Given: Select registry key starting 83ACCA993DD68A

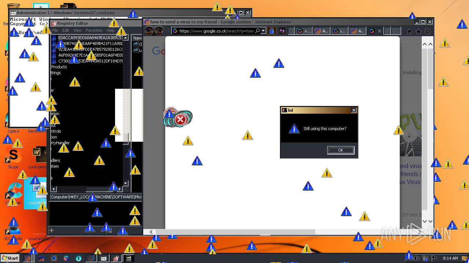Looking at the screenshot, I should tap(91, 38).
